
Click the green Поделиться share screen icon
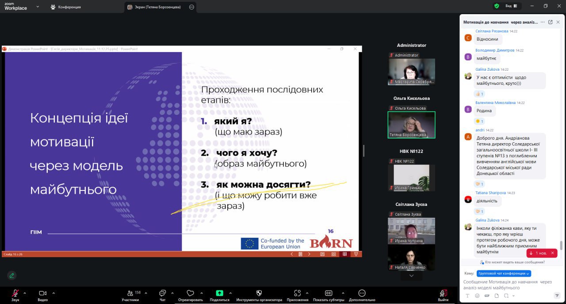click(219, 293)
